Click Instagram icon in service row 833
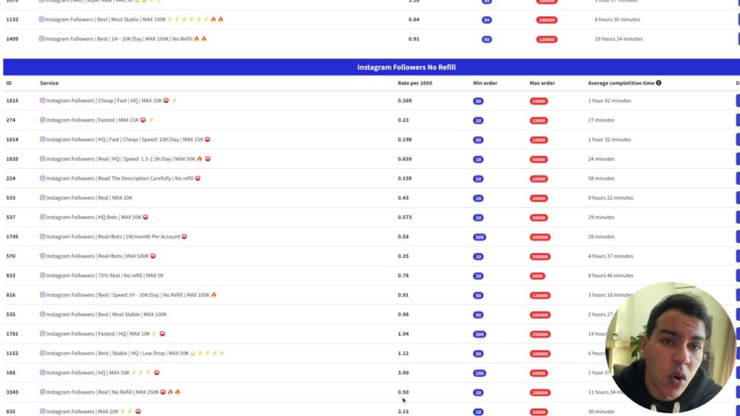 (42, 275)
